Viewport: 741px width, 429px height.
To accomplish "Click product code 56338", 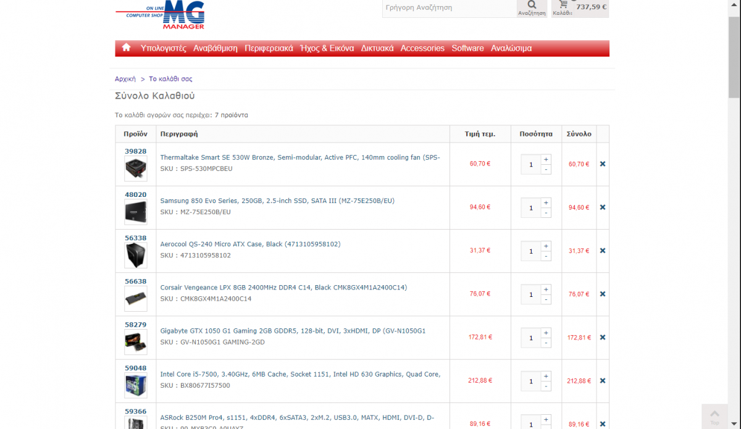I will [136, 238].
